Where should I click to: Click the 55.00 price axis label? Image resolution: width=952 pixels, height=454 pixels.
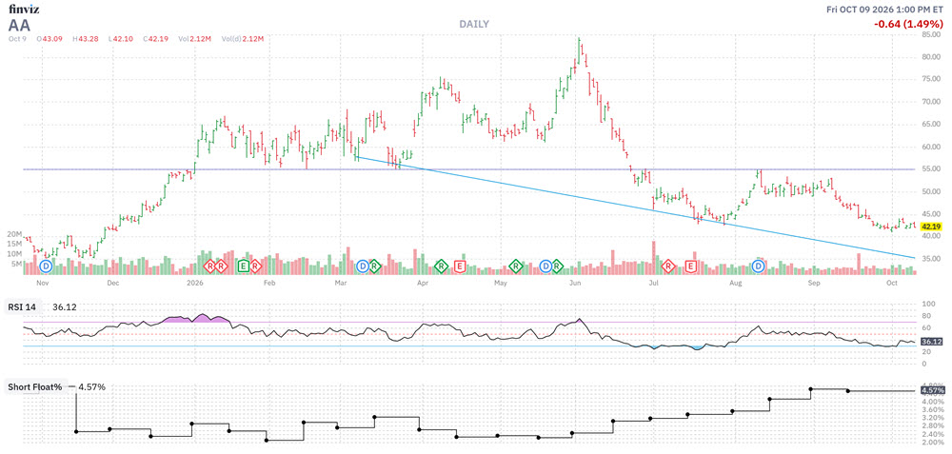[x=931, y=169]
